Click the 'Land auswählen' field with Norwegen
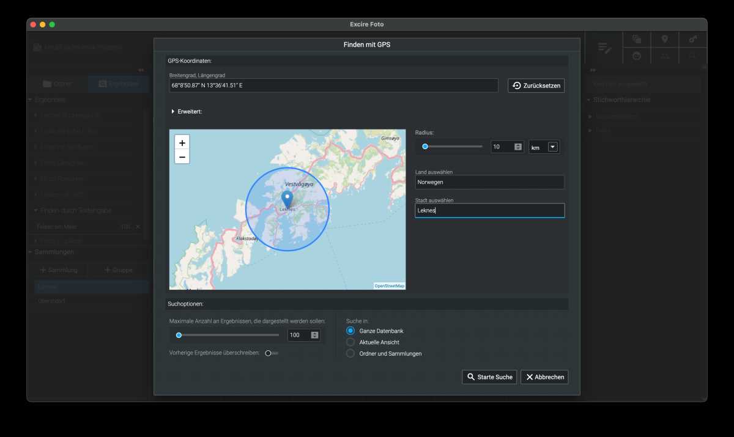 point(489,182)
